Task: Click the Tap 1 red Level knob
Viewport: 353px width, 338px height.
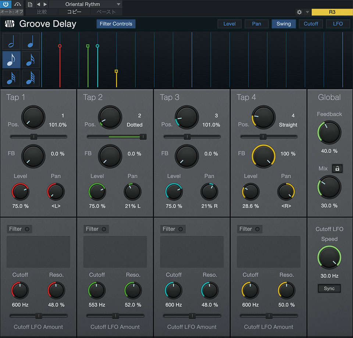Action: [20, 192]
